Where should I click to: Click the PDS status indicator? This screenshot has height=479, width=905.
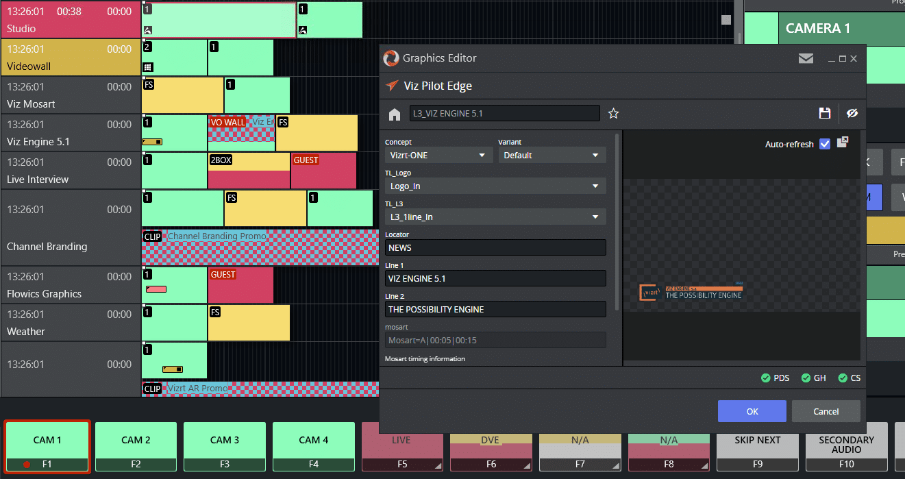point(775,378)
